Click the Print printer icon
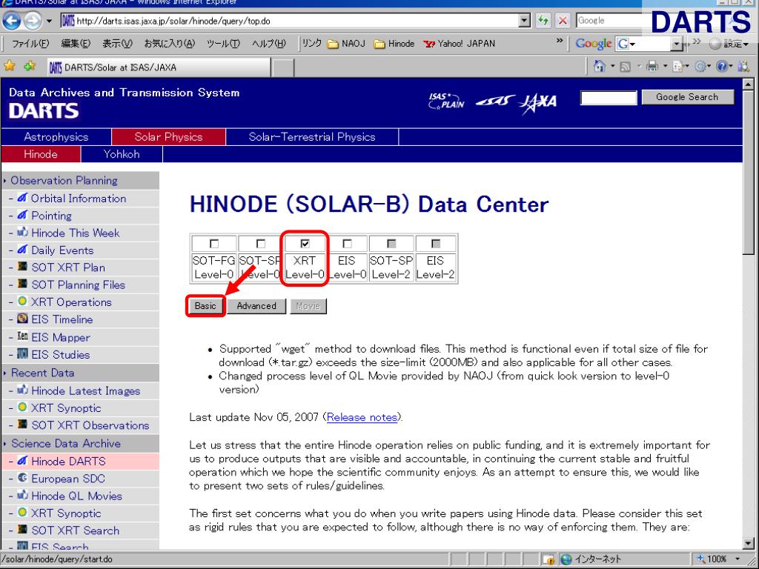 [652, 66]
